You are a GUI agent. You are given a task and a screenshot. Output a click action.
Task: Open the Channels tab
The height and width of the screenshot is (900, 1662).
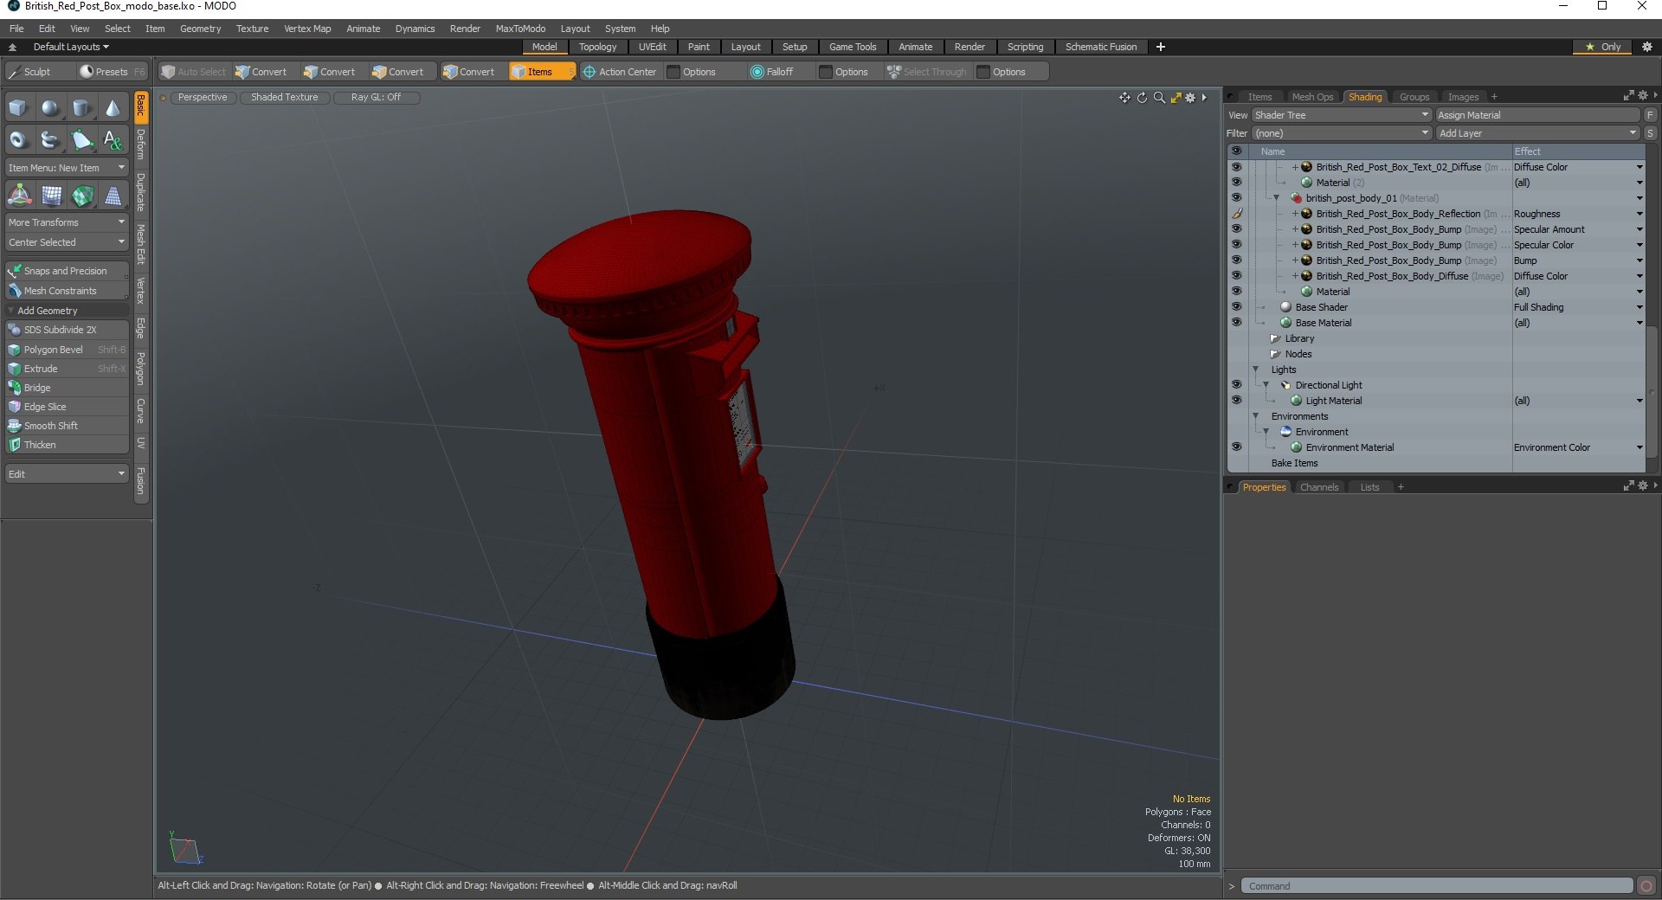tap(1319, 487)
